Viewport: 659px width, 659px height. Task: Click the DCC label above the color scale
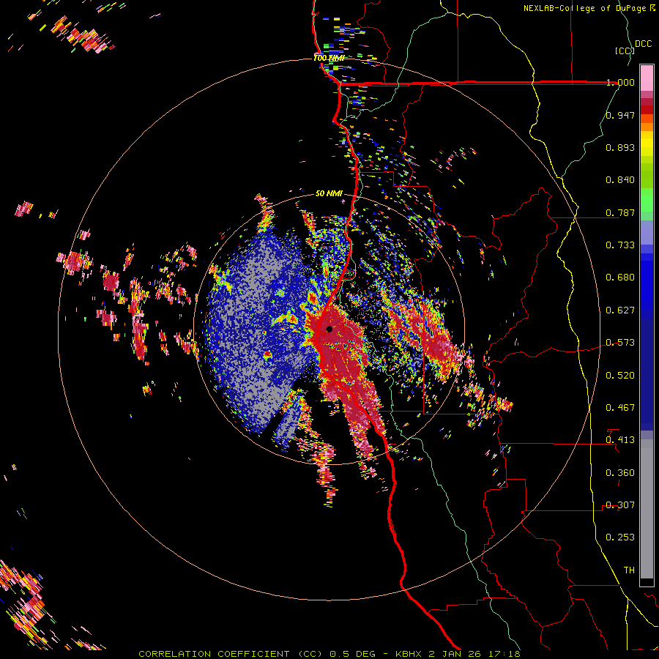[x=644, y=44]
